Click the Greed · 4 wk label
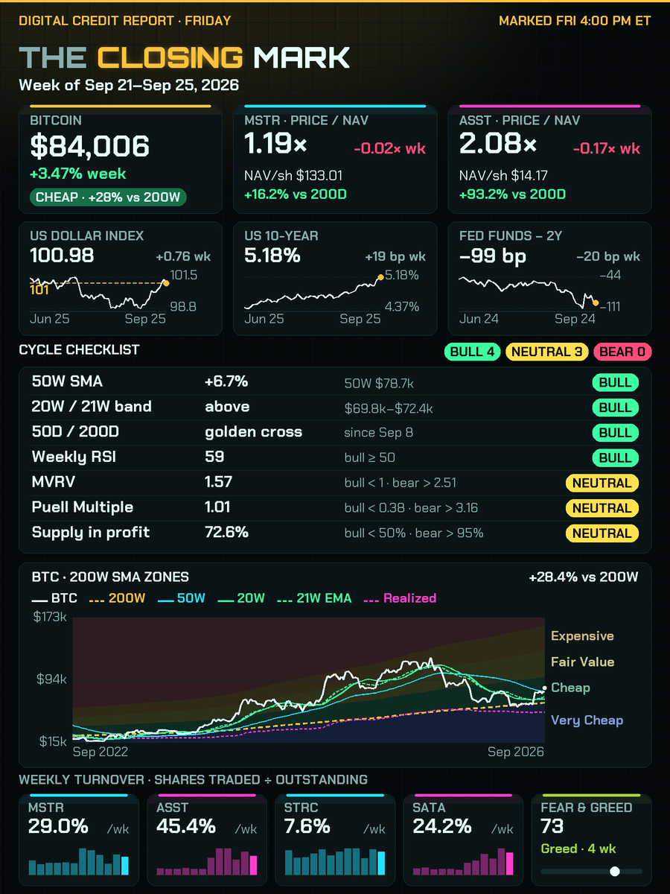Image resolution: width=670 pixels, height=894 pixels. point(578,849)
